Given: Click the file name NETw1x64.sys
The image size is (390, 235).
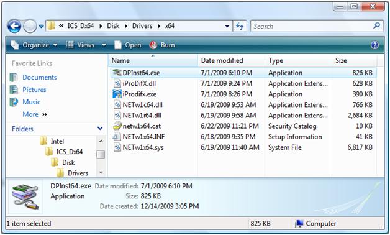Looking at the screenshot, I should click(x=143, y=147).
